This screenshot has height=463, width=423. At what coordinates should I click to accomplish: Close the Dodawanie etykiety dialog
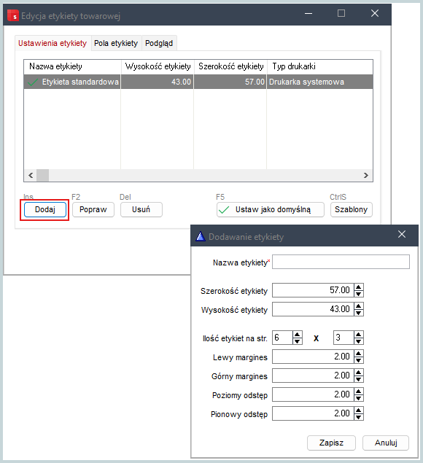pyautogui.click(x=402, y=234)
